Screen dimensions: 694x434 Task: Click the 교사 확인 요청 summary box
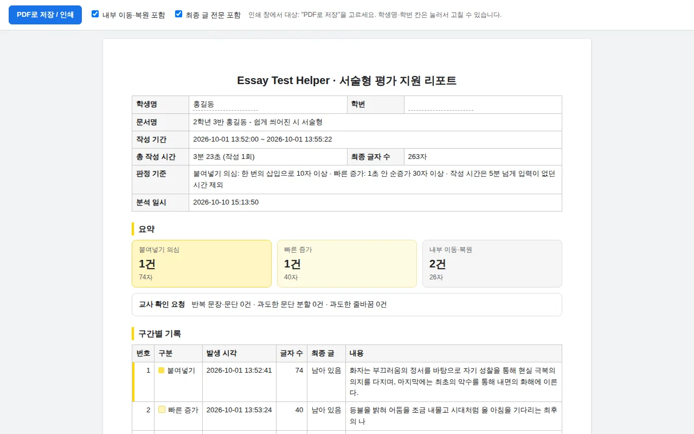(347, 304)
